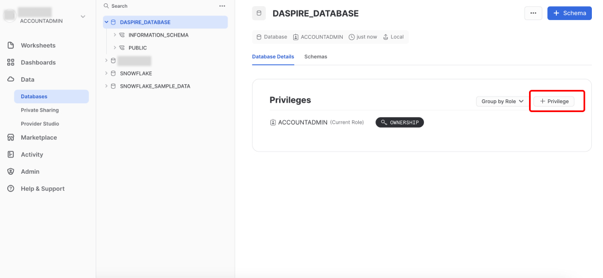
Task: Click the Marketplace storefront icon
Action: pyautogui.click(x=11, y=137)
